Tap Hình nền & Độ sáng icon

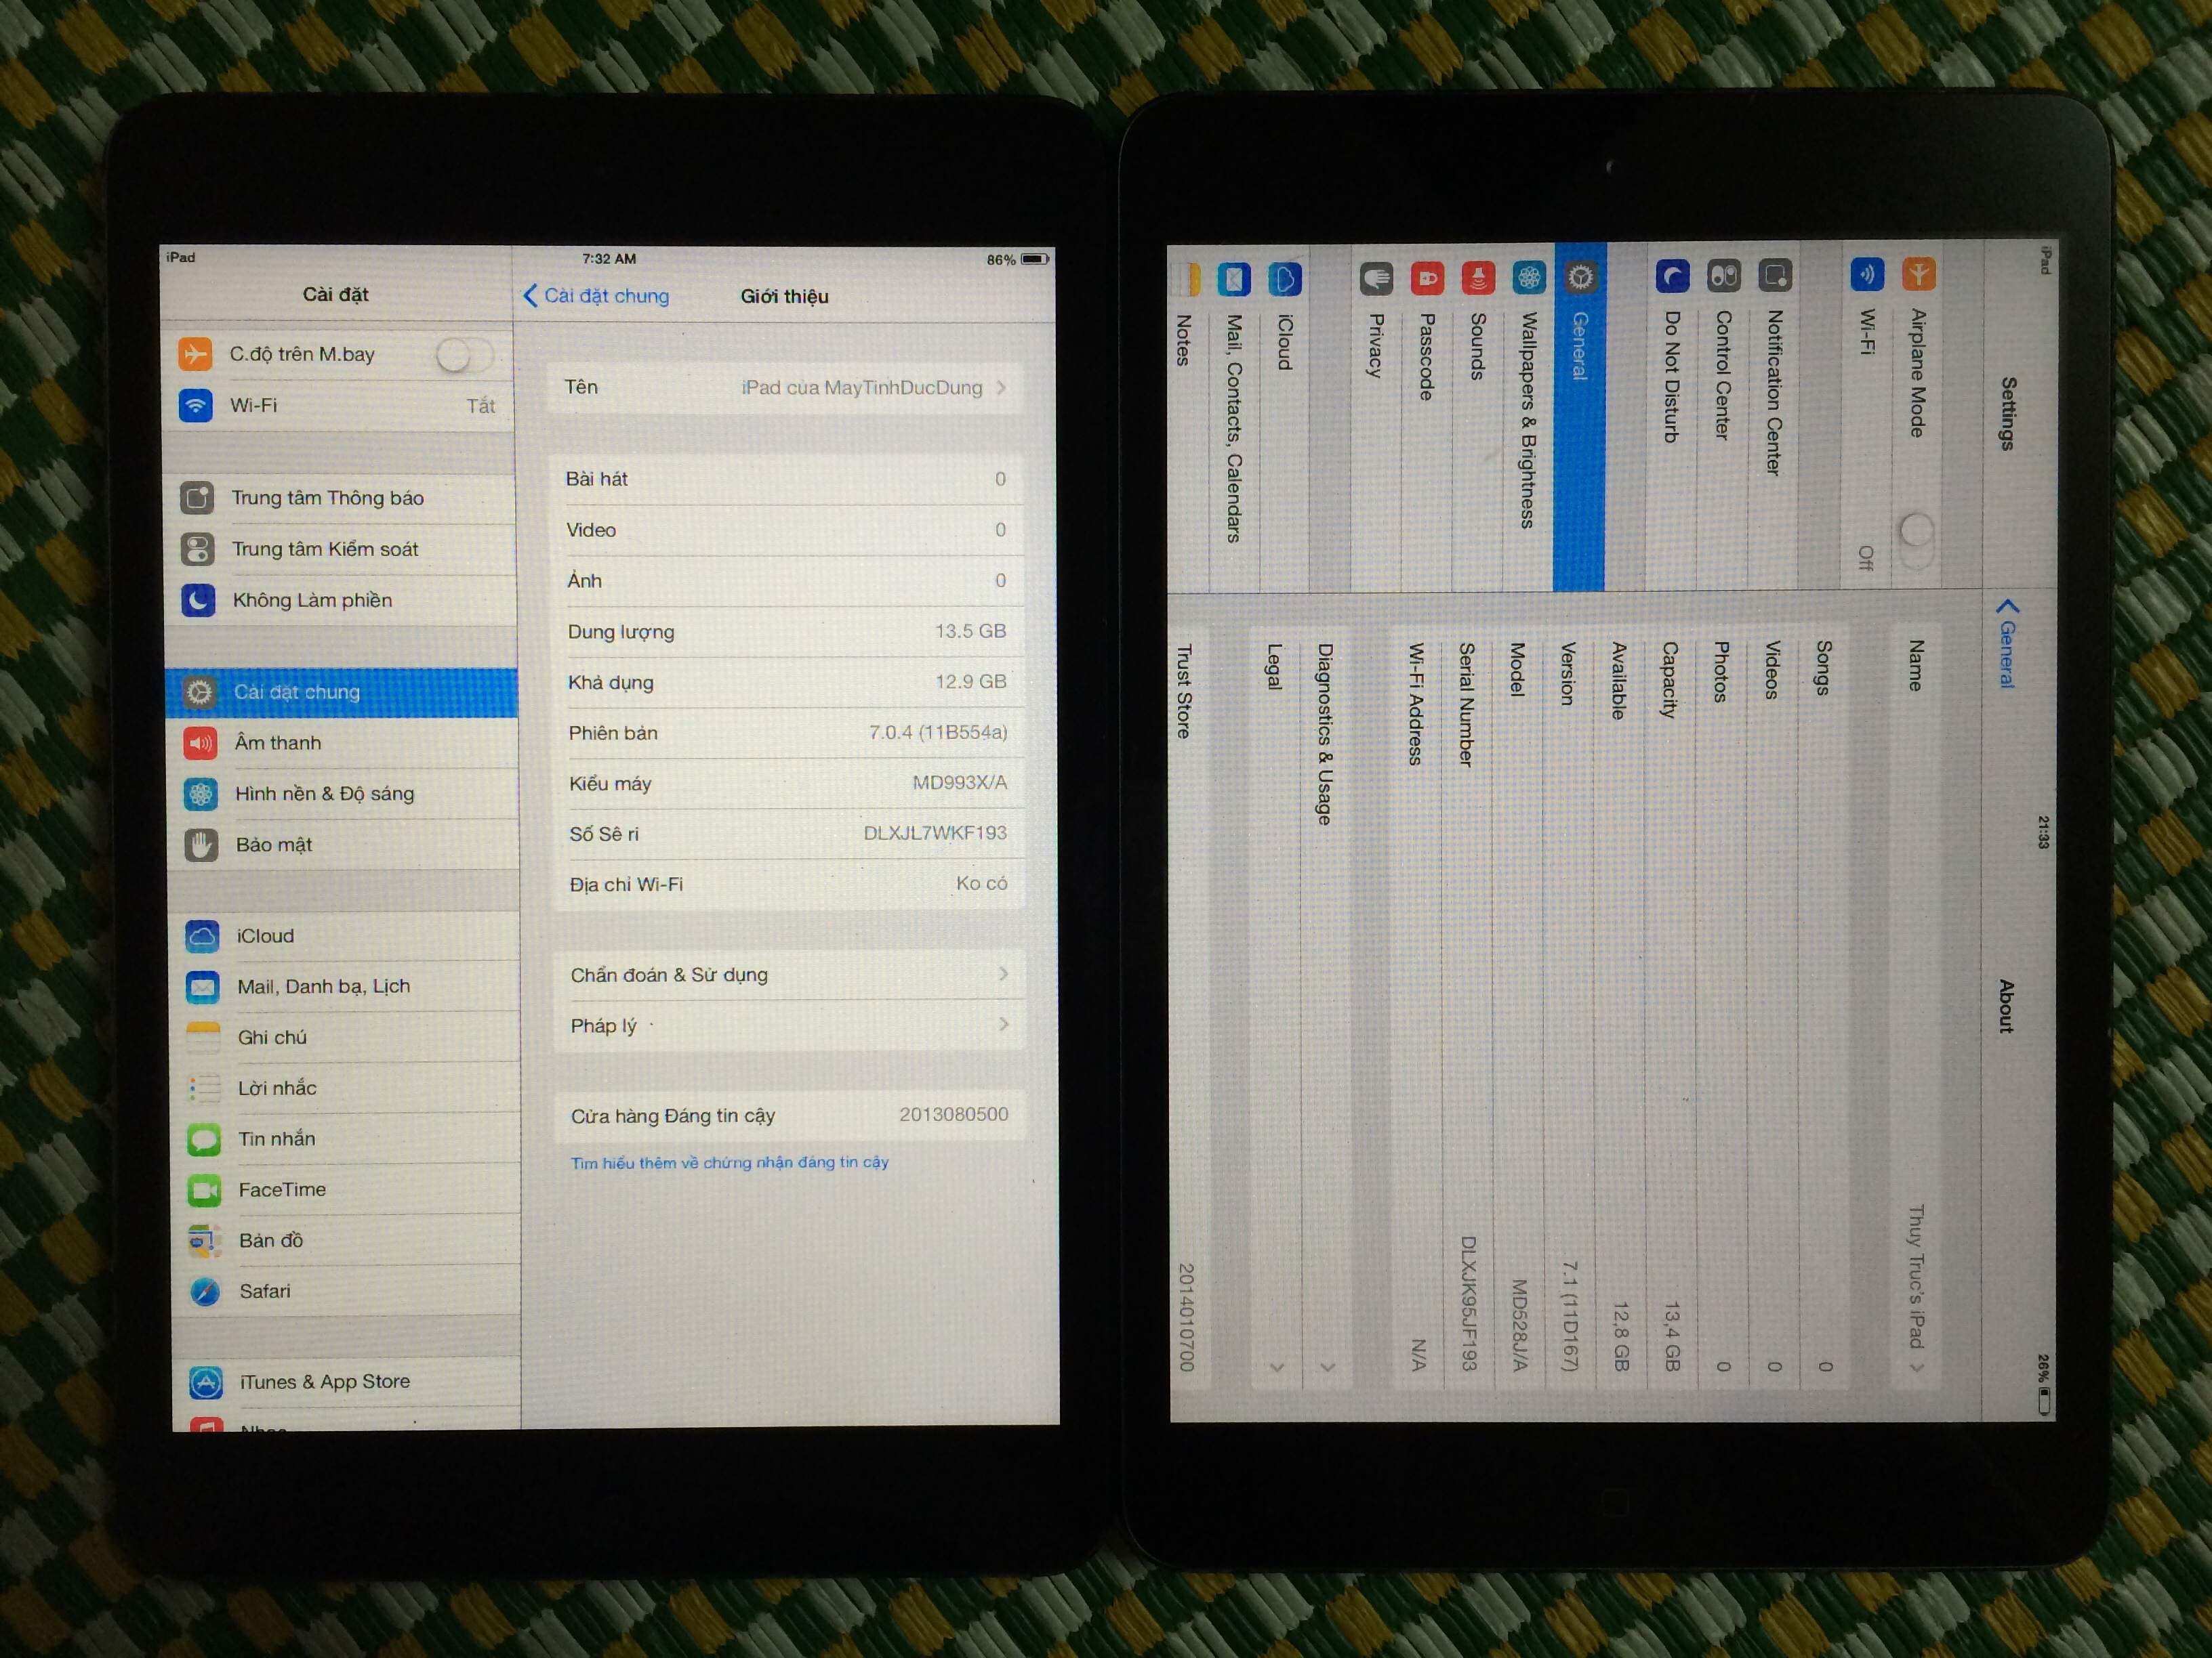201,794
